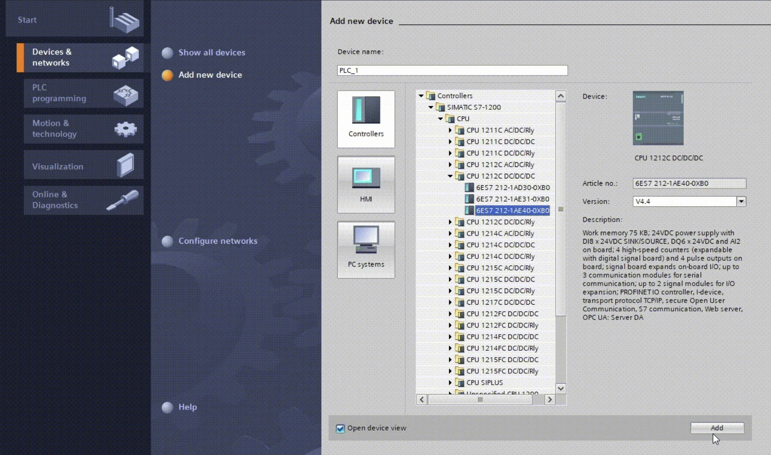
Task: Select the HMI category icon
Action: coord(366,184)
